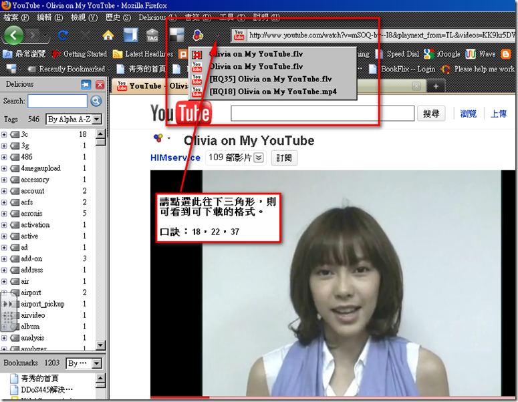Expand the acronis tag

click(4, 214)
